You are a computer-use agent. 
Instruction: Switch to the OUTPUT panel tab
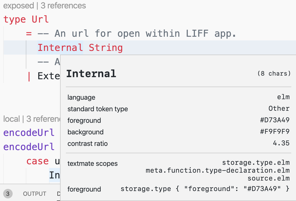point(34,194)
